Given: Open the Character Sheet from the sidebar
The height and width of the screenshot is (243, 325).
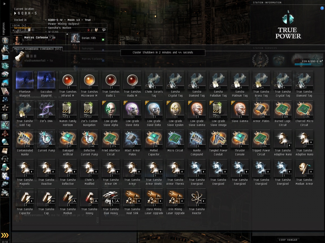Looking at the screenshot, I should (x=5, y=40).
